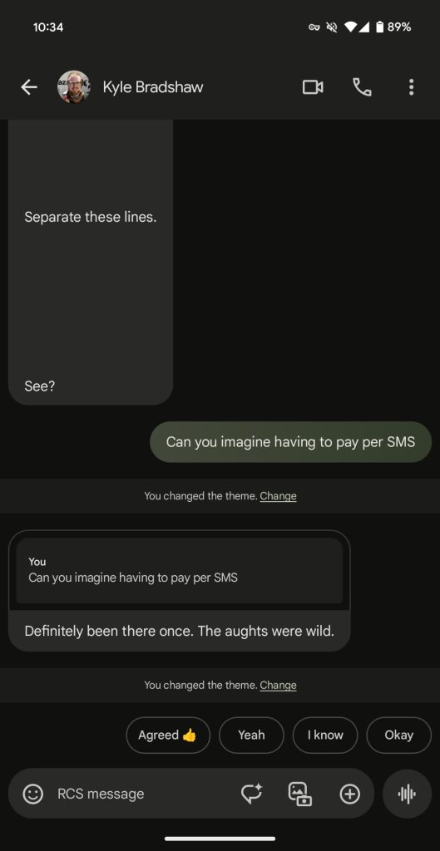Click the first theme Change link

point(278,495)
